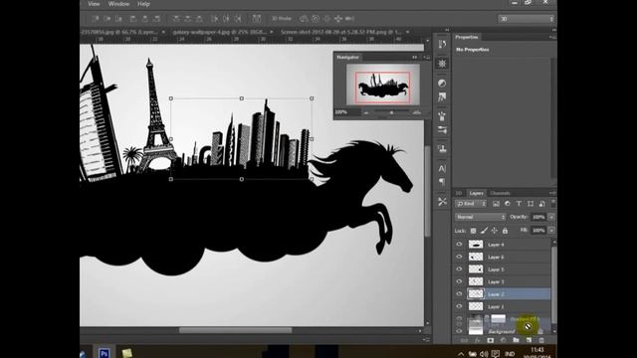Click Pan 3D object mode icon
Image resolution: width=637 pixels, height=358 pixels.
[x=326, y=19]
